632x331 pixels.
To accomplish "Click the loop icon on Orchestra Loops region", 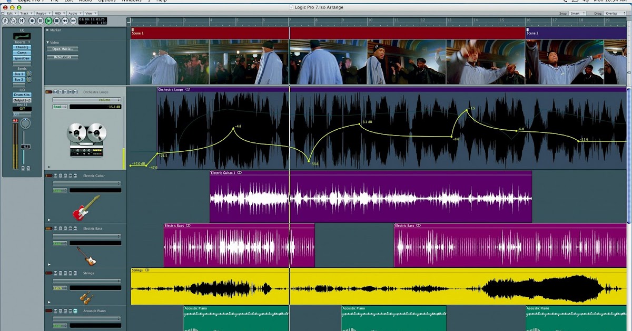I will coord(188,89).
